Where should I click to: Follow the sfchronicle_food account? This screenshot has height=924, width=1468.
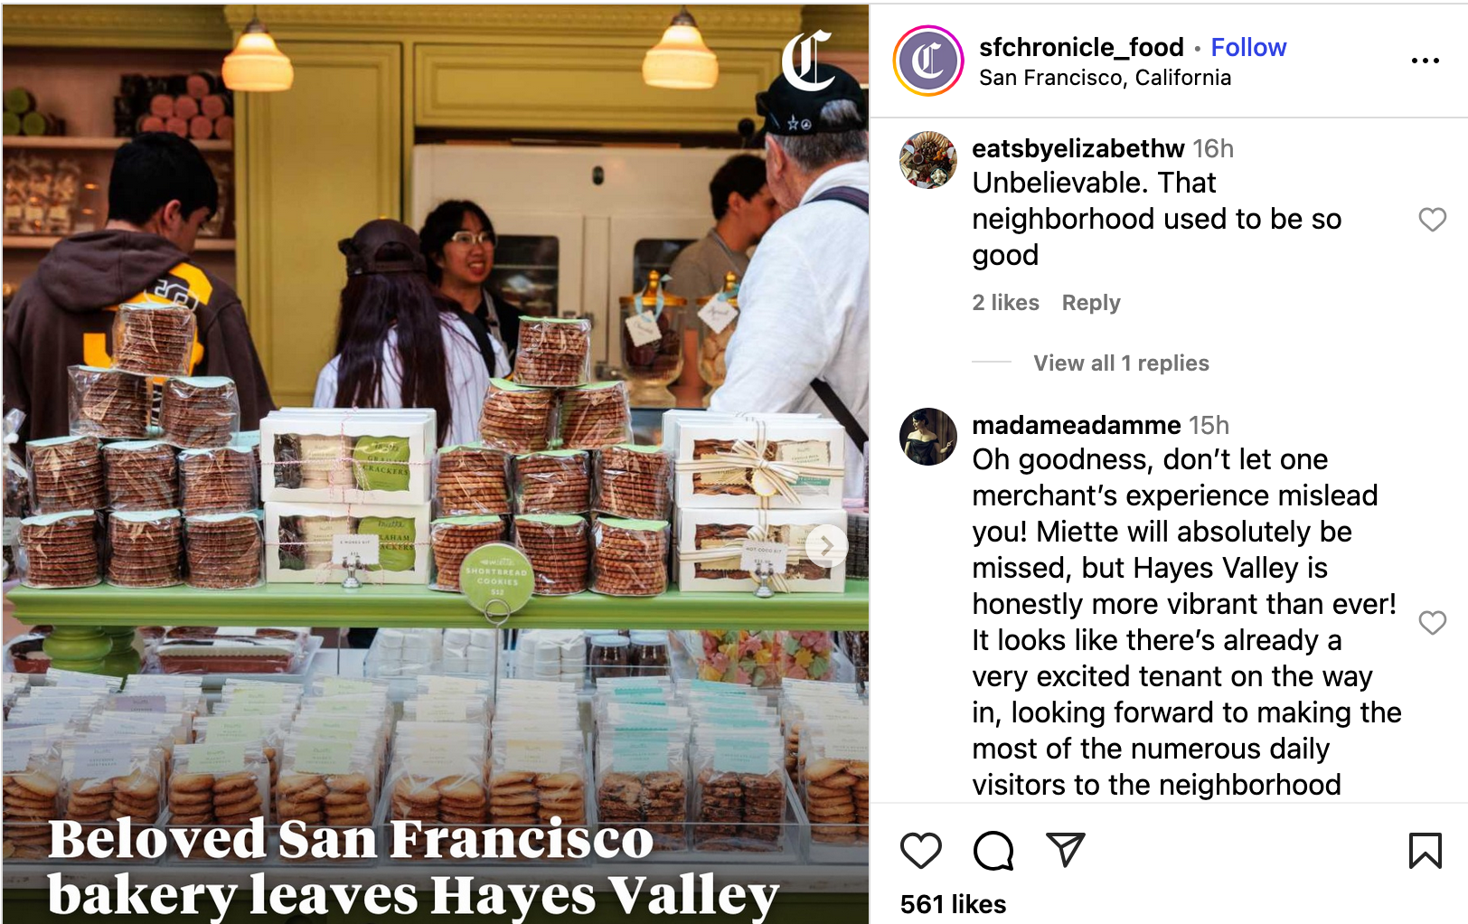click(x=1248, y=47)
